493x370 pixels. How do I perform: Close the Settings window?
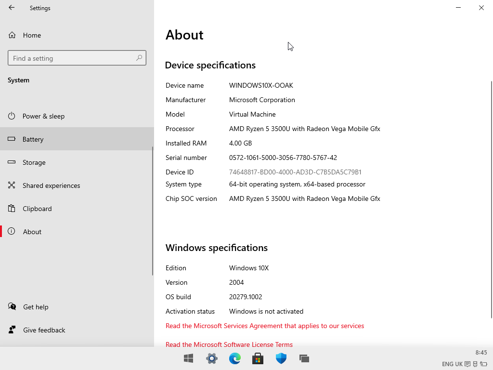click(481, 8)
